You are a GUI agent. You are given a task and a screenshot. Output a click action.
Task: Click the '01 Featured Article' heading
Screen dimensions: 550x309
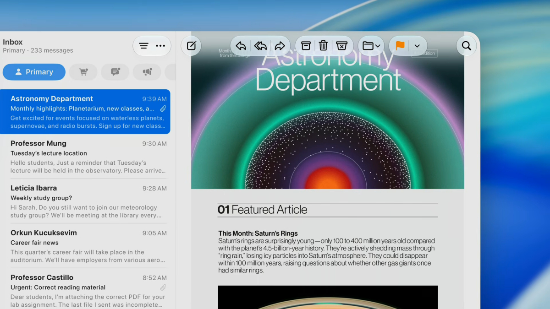(x=262, y=210)
